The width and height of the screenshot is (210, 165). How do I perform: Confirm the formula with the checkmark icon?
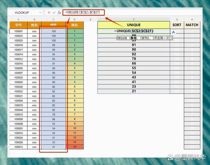coord(54,13)
